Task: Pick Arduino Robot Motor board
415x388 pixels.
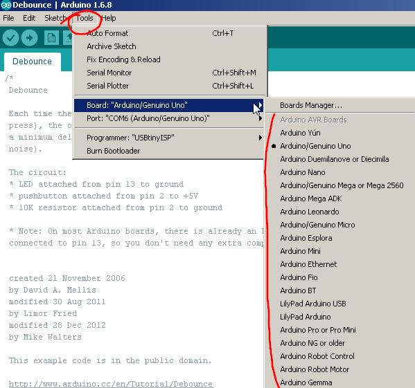Action: tap(340, 369)
